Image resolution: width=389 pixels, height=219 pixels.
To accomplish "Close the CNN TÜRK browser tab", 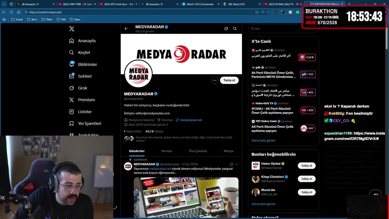I will click(95, 4).
